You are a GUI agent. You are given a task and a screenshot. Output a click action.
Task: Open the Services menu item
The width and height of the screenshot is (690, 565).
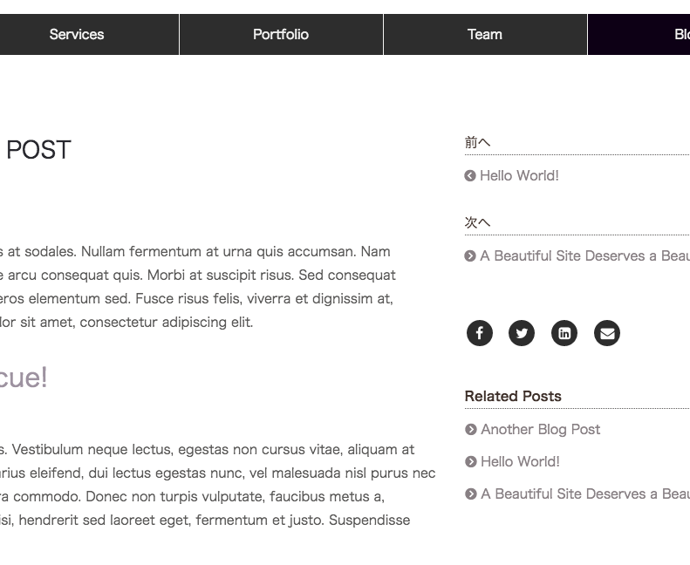click(77, 34)
